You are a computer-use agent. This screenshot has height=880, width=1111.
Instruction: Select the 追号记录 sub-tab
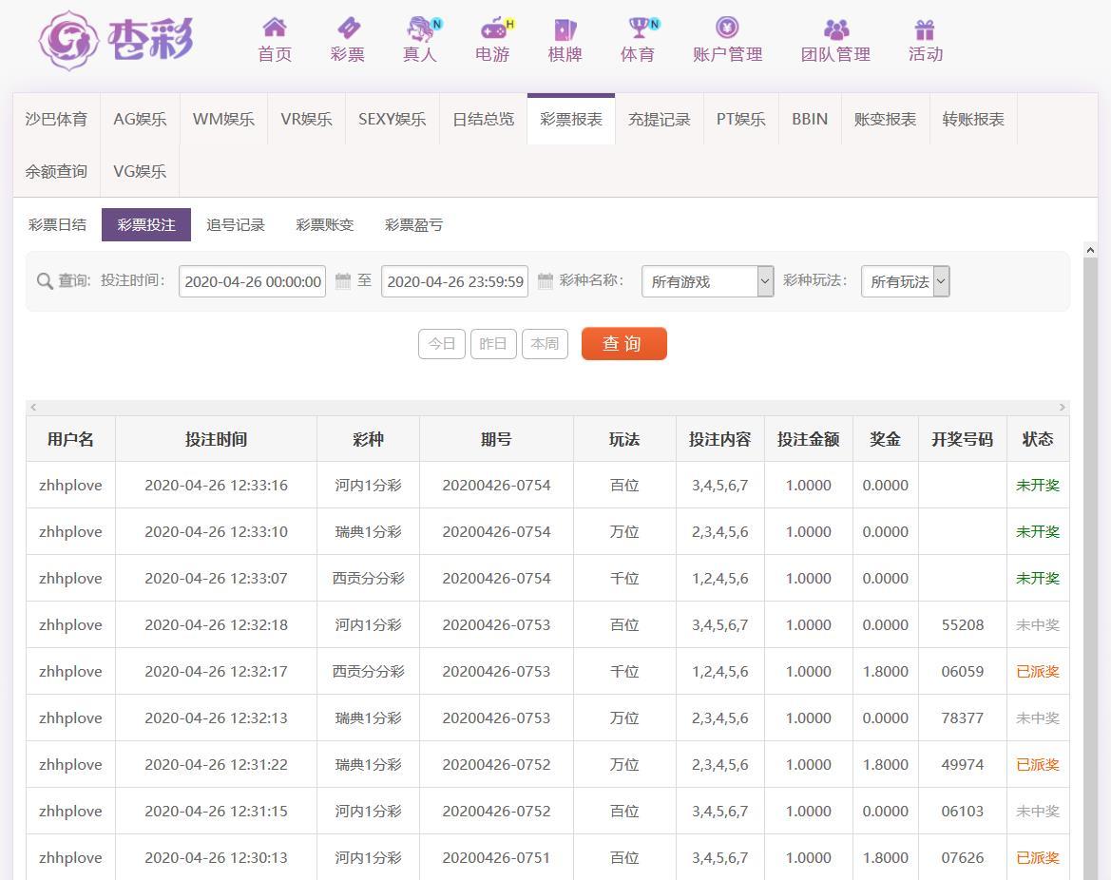[236, 225]
